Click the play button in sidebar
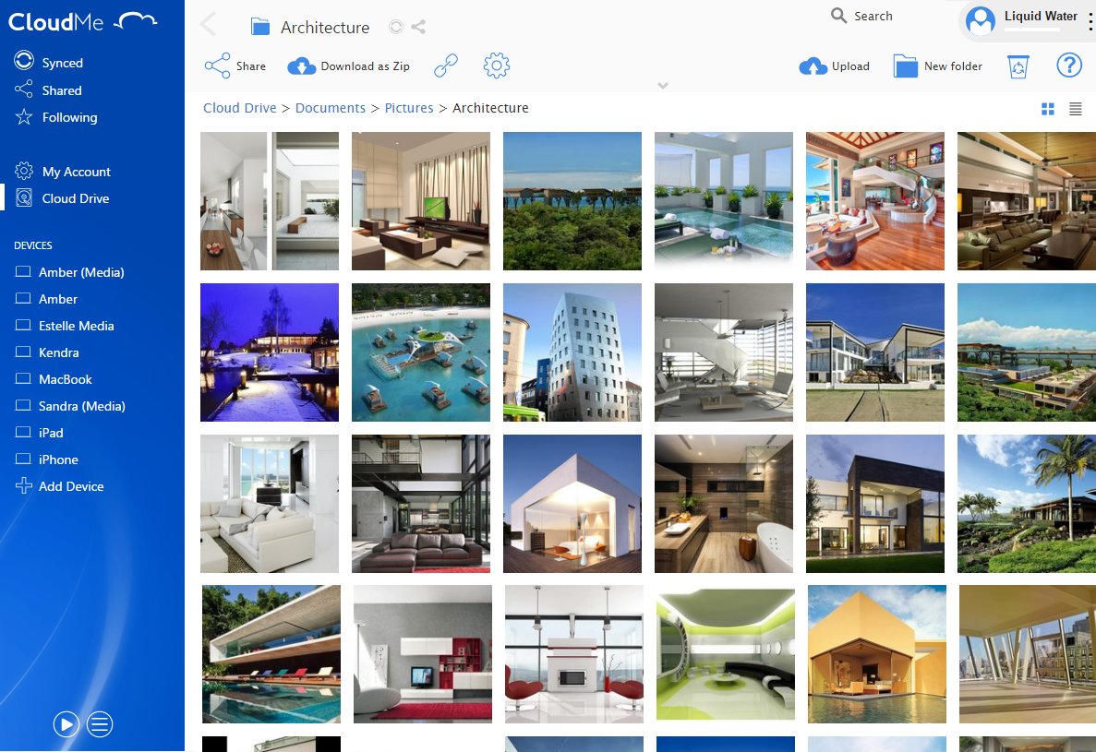This screenshot has height=752, width=1096. point(66,724)
